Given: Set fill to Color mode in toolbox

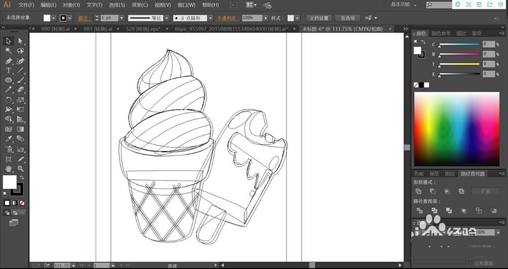Looking at the screenshot, I should coord(7,203).
